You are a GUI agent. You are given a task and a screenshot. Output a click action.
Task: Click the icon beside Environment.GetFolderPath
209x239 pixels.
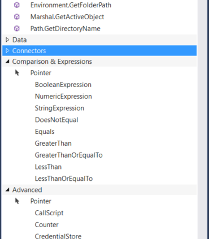point(17,5)
